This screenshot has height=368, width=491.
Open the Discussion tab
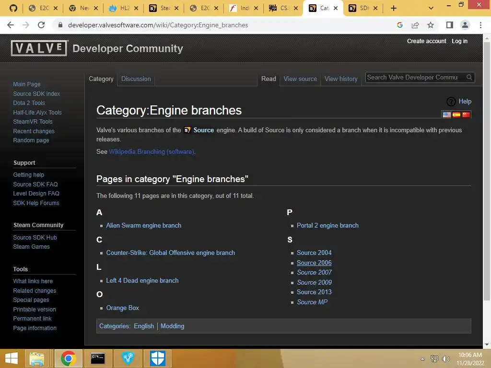tap(136, 79)
